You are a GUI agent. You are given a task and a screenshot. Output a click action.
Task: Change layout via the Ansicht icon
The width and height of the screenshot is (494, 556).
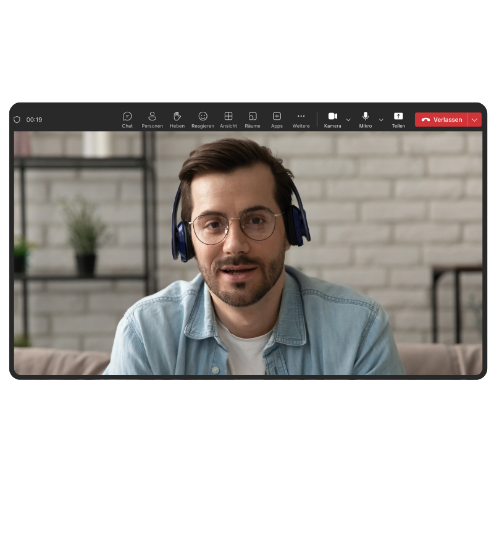click(x=228, y=116)
